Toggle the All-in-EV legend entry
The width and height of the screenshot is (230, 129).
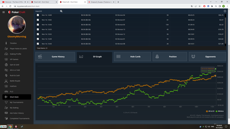pyautogui.click(x=210, y=111)
